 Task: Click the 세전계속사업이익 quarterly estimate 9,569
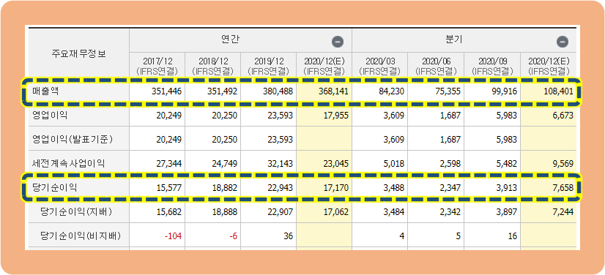563,163
